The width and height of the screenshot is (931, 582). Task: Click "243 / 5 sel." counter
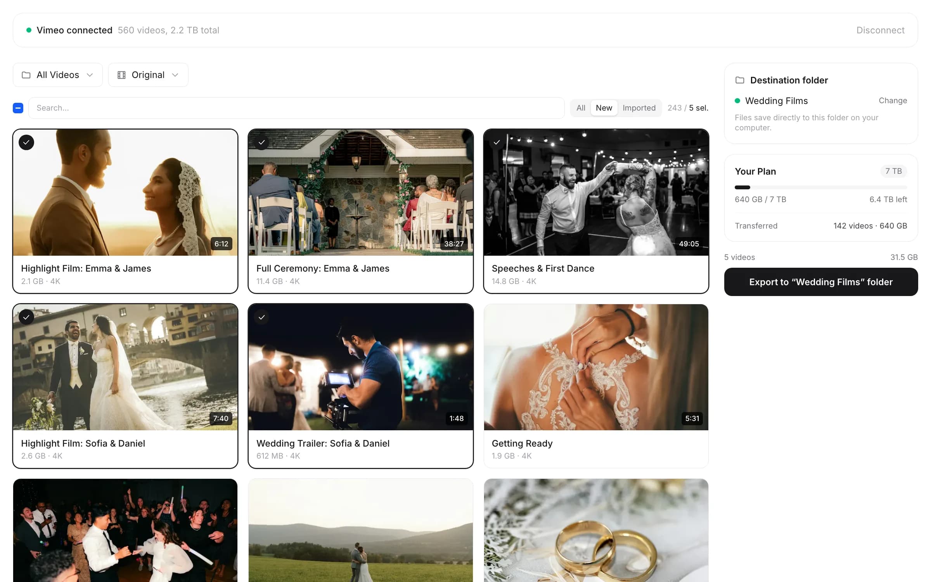point(688,108)
